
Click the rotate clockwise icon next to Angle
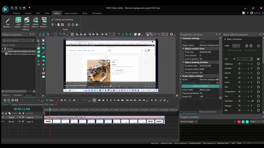251,46
